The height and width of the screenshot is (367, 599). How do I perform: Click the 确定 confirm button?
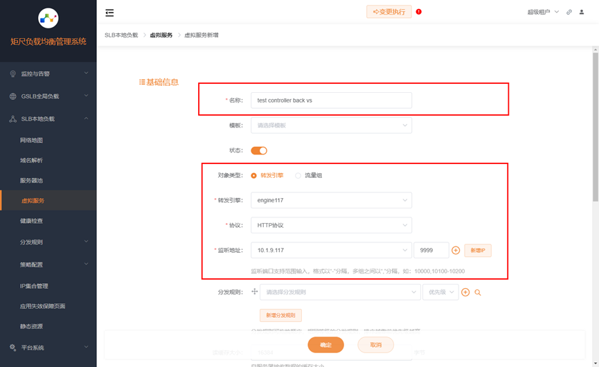coord(325,345)
